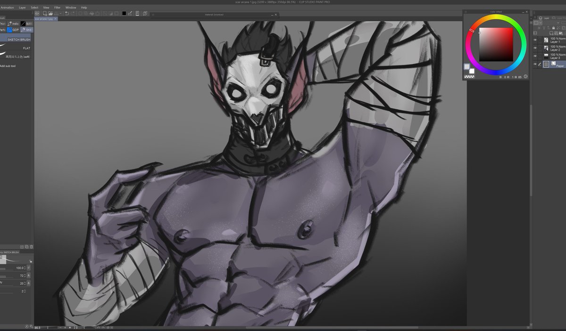The width and height of the screenshot is (566, 331).
Task: Tick the selection checkbox beside Layer 1
Action: [x=540, y=40]
